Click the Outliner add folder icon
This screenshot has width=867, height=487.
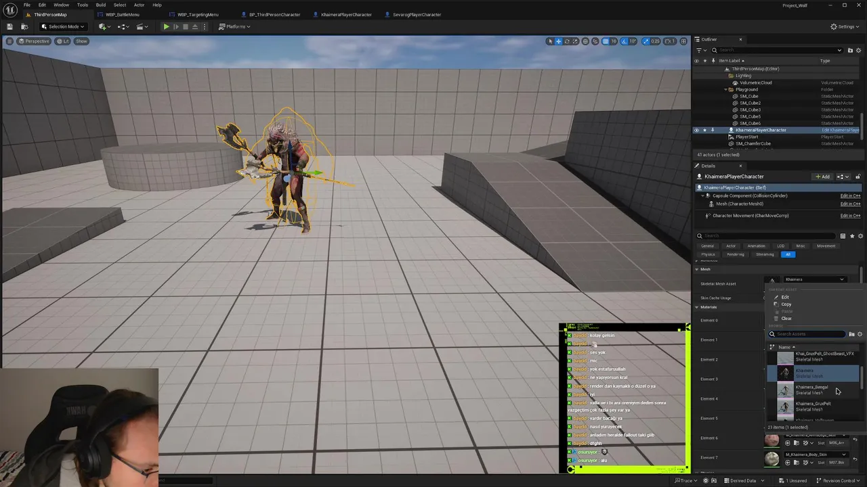coord(849,50)
